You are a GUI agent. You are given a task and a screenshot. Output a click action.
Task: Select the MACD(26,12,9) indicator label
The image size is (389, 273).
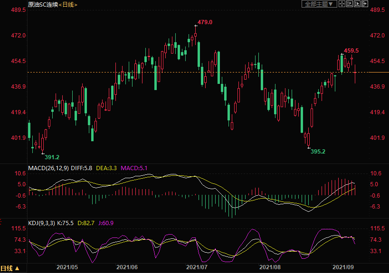[x=48, y=168]
